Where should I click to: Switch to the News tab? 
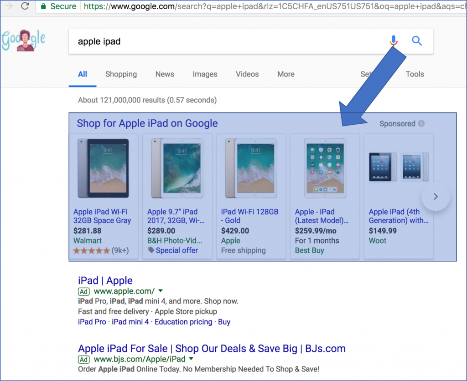[165, 74]
